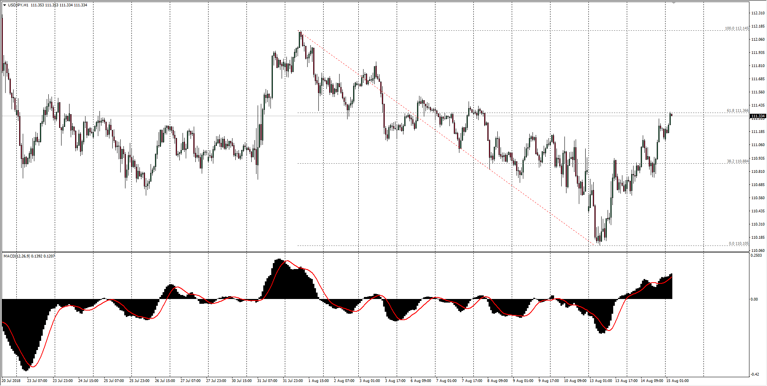Open the USDJPY,H1 one-click trading arrow
The image size is (767, 386).
4,5
